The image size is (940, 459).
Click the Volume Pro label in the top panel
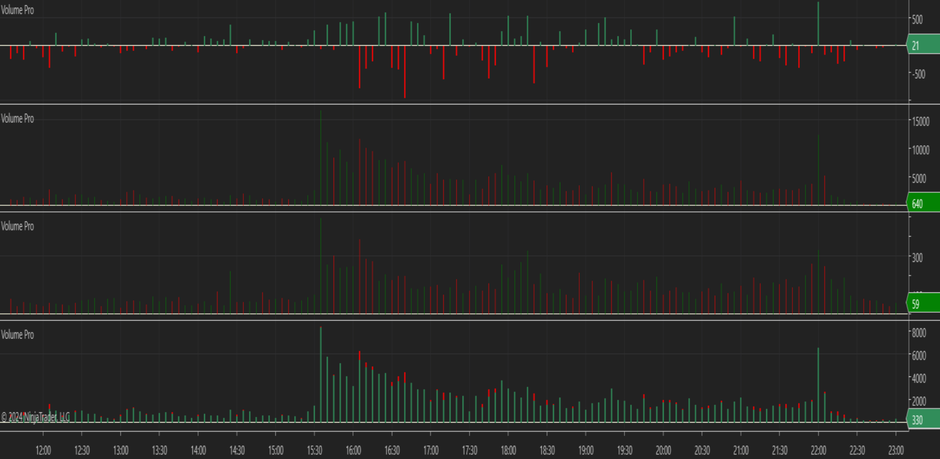coord(17,10)
